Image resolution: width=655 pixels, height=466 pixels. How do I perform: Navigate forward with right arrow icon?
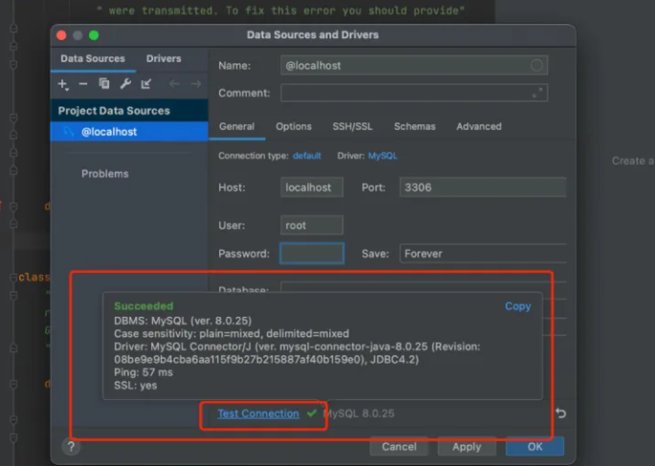tap(195, 84)
